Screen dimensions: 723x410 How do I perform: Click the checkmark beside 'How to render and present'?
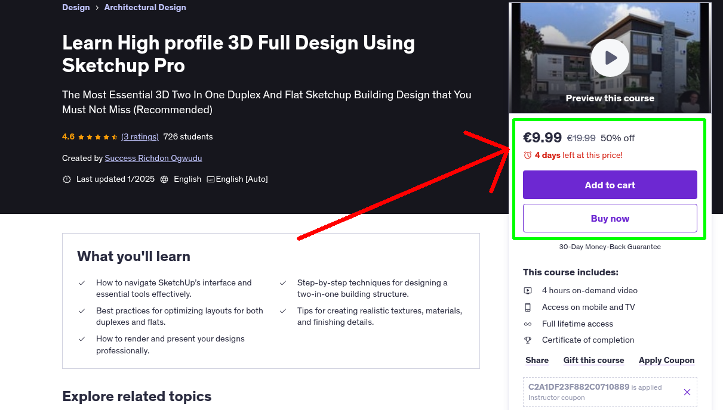[82, 339]
